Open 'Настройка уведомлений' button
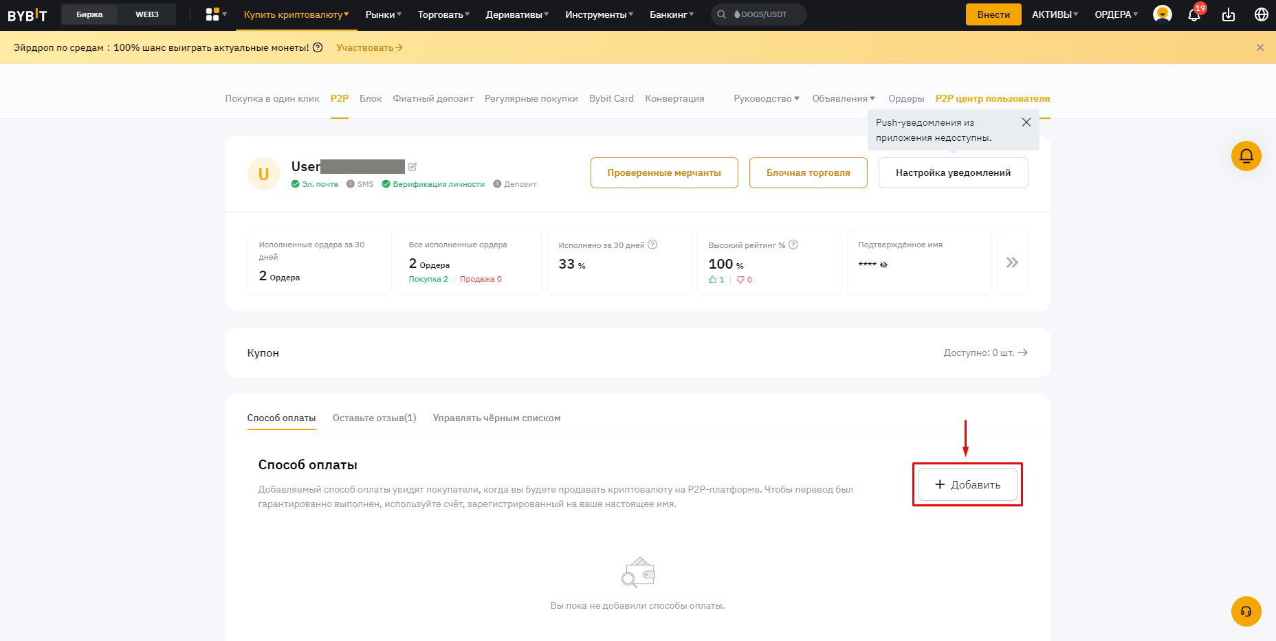Screen dimensions: 1276x641 pyautogui.click(x=954, y=172)
